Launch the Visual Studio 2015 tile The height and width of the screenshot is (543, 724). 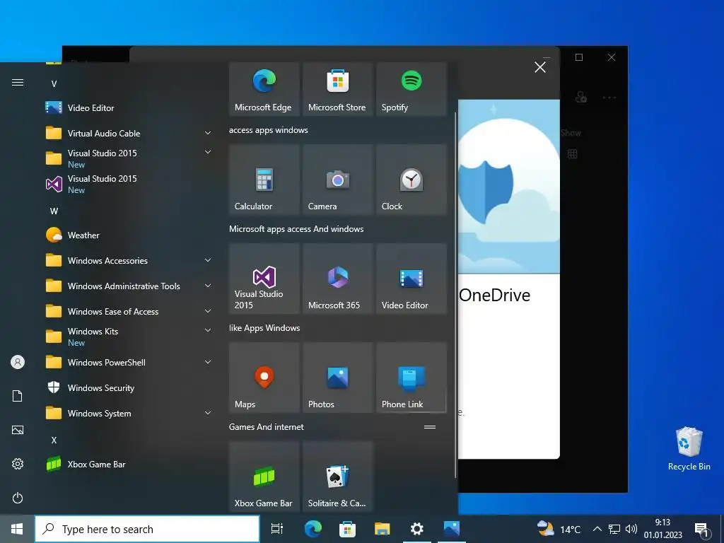(x=264, y=279)
